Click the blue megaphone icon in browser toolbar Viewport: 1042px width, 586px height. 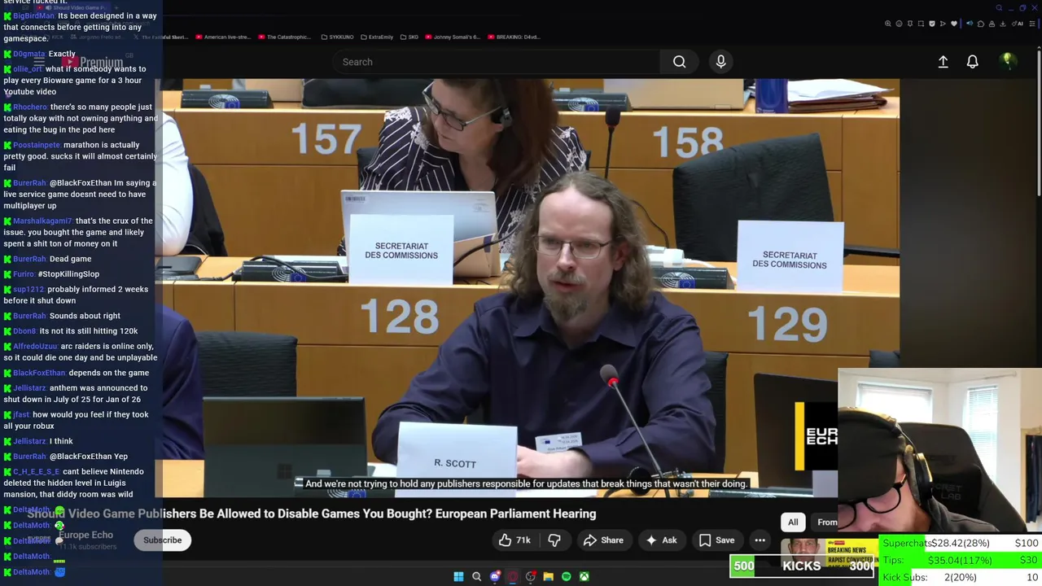pos(970,24)
